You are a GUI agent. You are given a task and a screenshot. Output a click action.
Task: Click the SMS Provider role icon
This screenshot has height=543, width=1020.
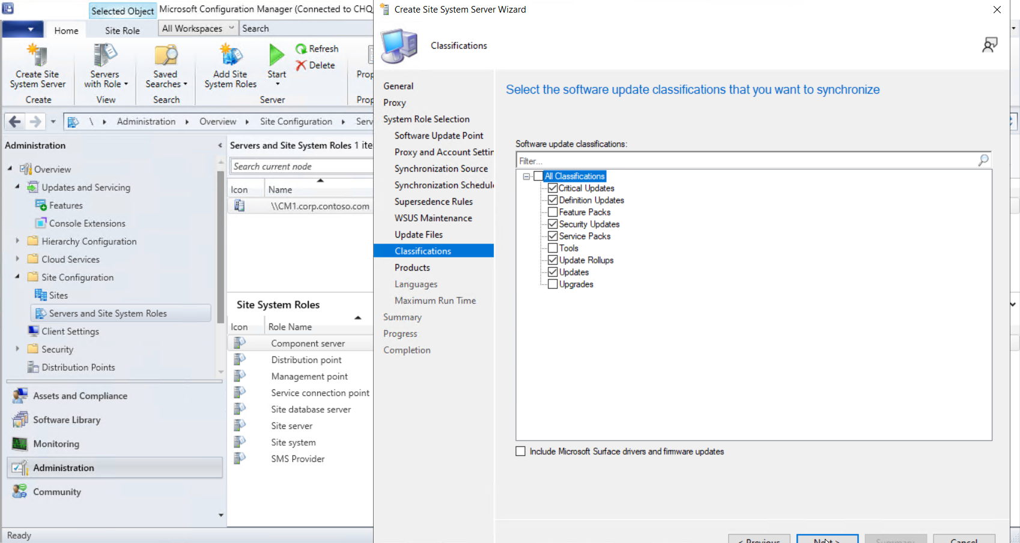[x=240, y=458]
